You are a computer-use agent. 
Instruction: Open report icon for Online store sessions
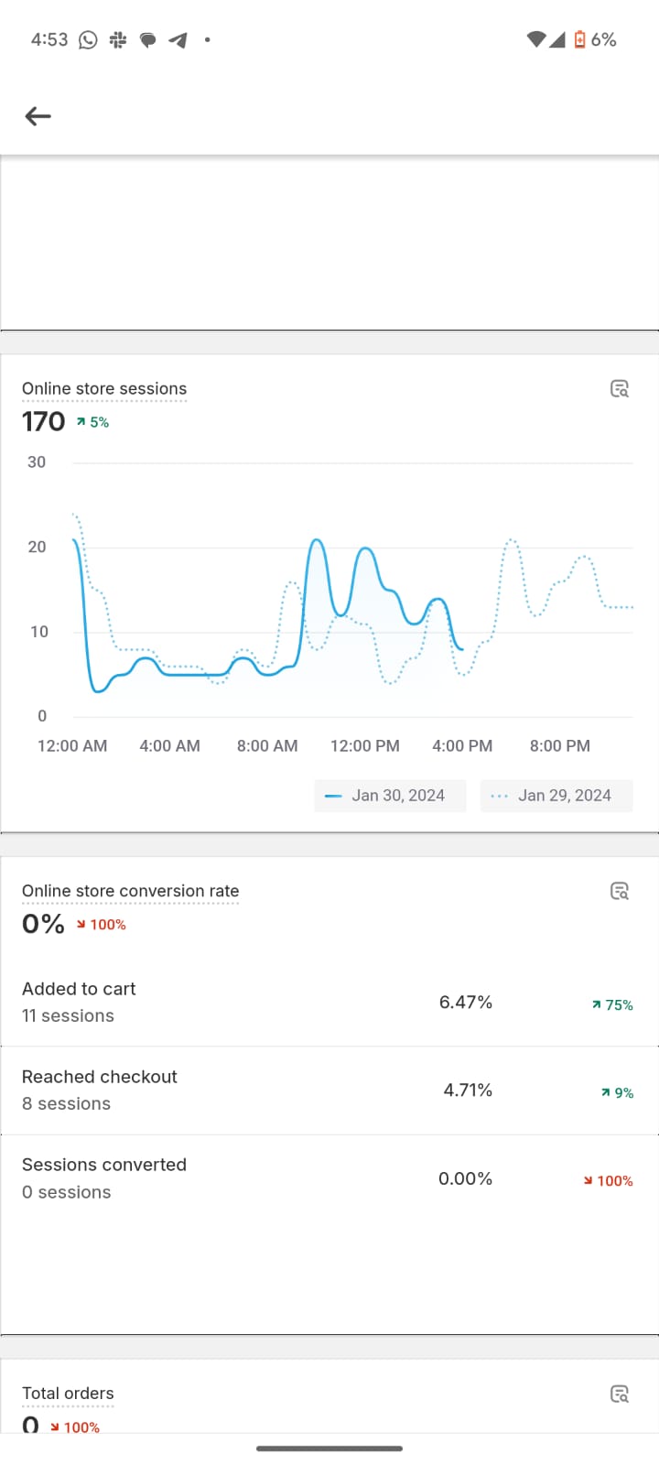pyautogui.click(x=620, y=389)
